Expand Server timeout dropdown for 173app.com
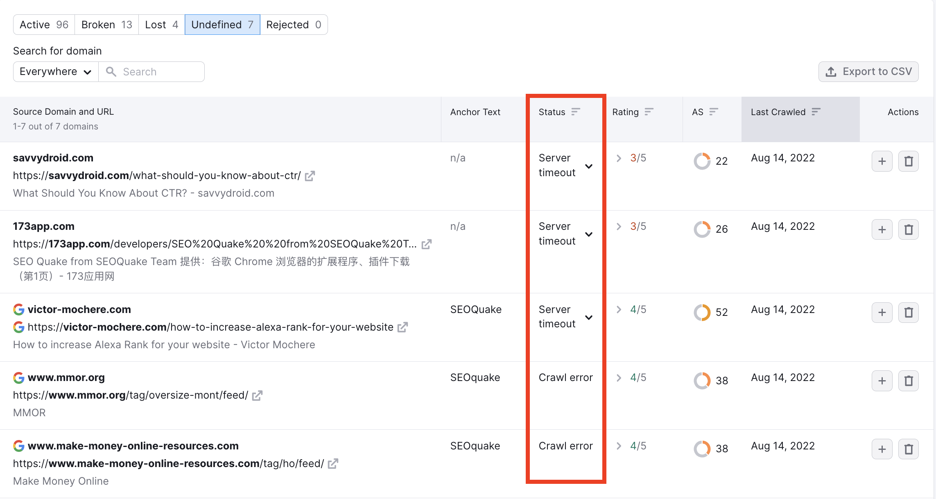The image size is (936, 499). click(x=589, y=234)
